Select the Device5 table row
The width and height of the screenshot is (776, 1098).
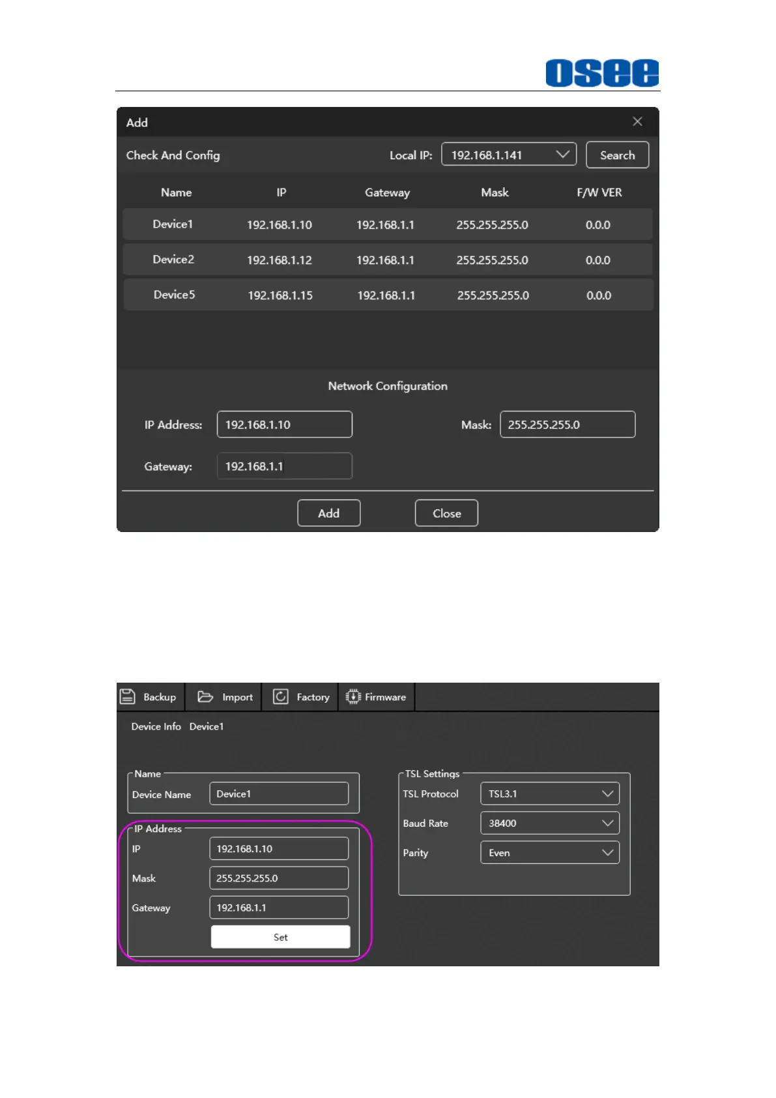click(388, 295)
